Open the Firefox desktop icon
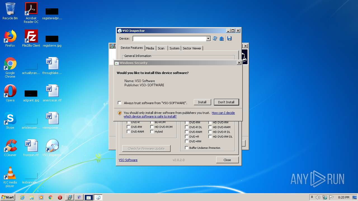The width and height of the screenshot is (358, 201). point(10,39)
